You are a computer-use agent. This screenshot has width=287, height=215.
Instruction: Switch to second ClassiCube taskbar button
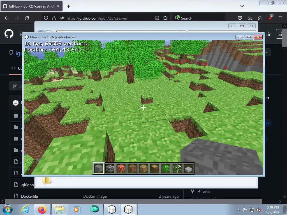pyautogui.click(x=128, y=209)
